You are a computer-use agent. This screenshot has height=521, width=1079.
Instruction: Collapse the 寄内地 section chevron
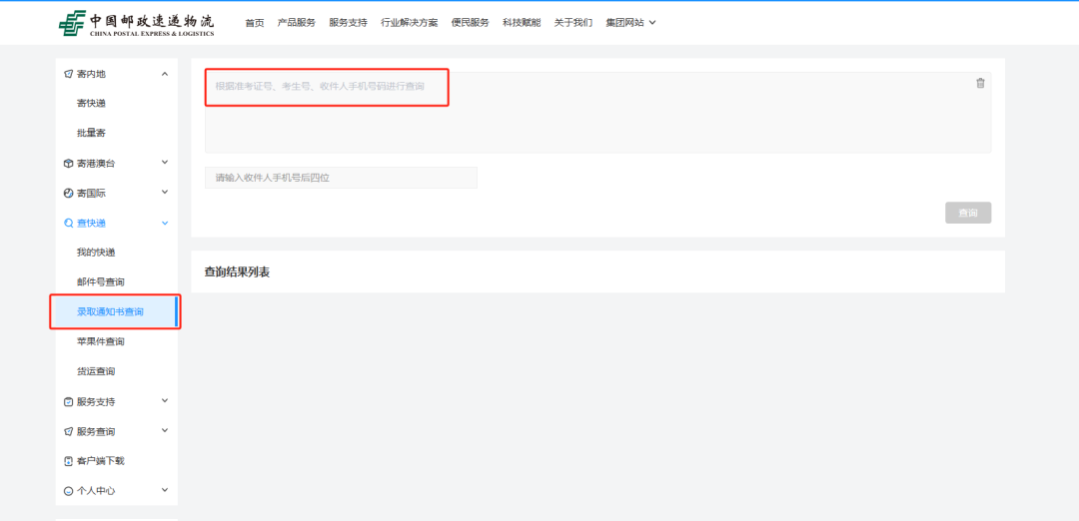[165, 74]
